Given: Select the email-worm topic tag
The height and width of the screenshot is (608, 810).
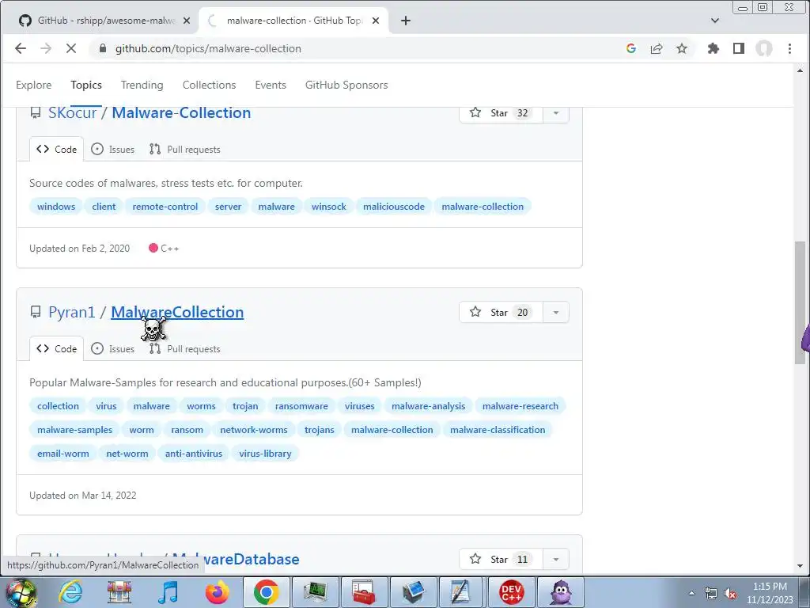Looking at the screenshot, I should tap(63, 454).
